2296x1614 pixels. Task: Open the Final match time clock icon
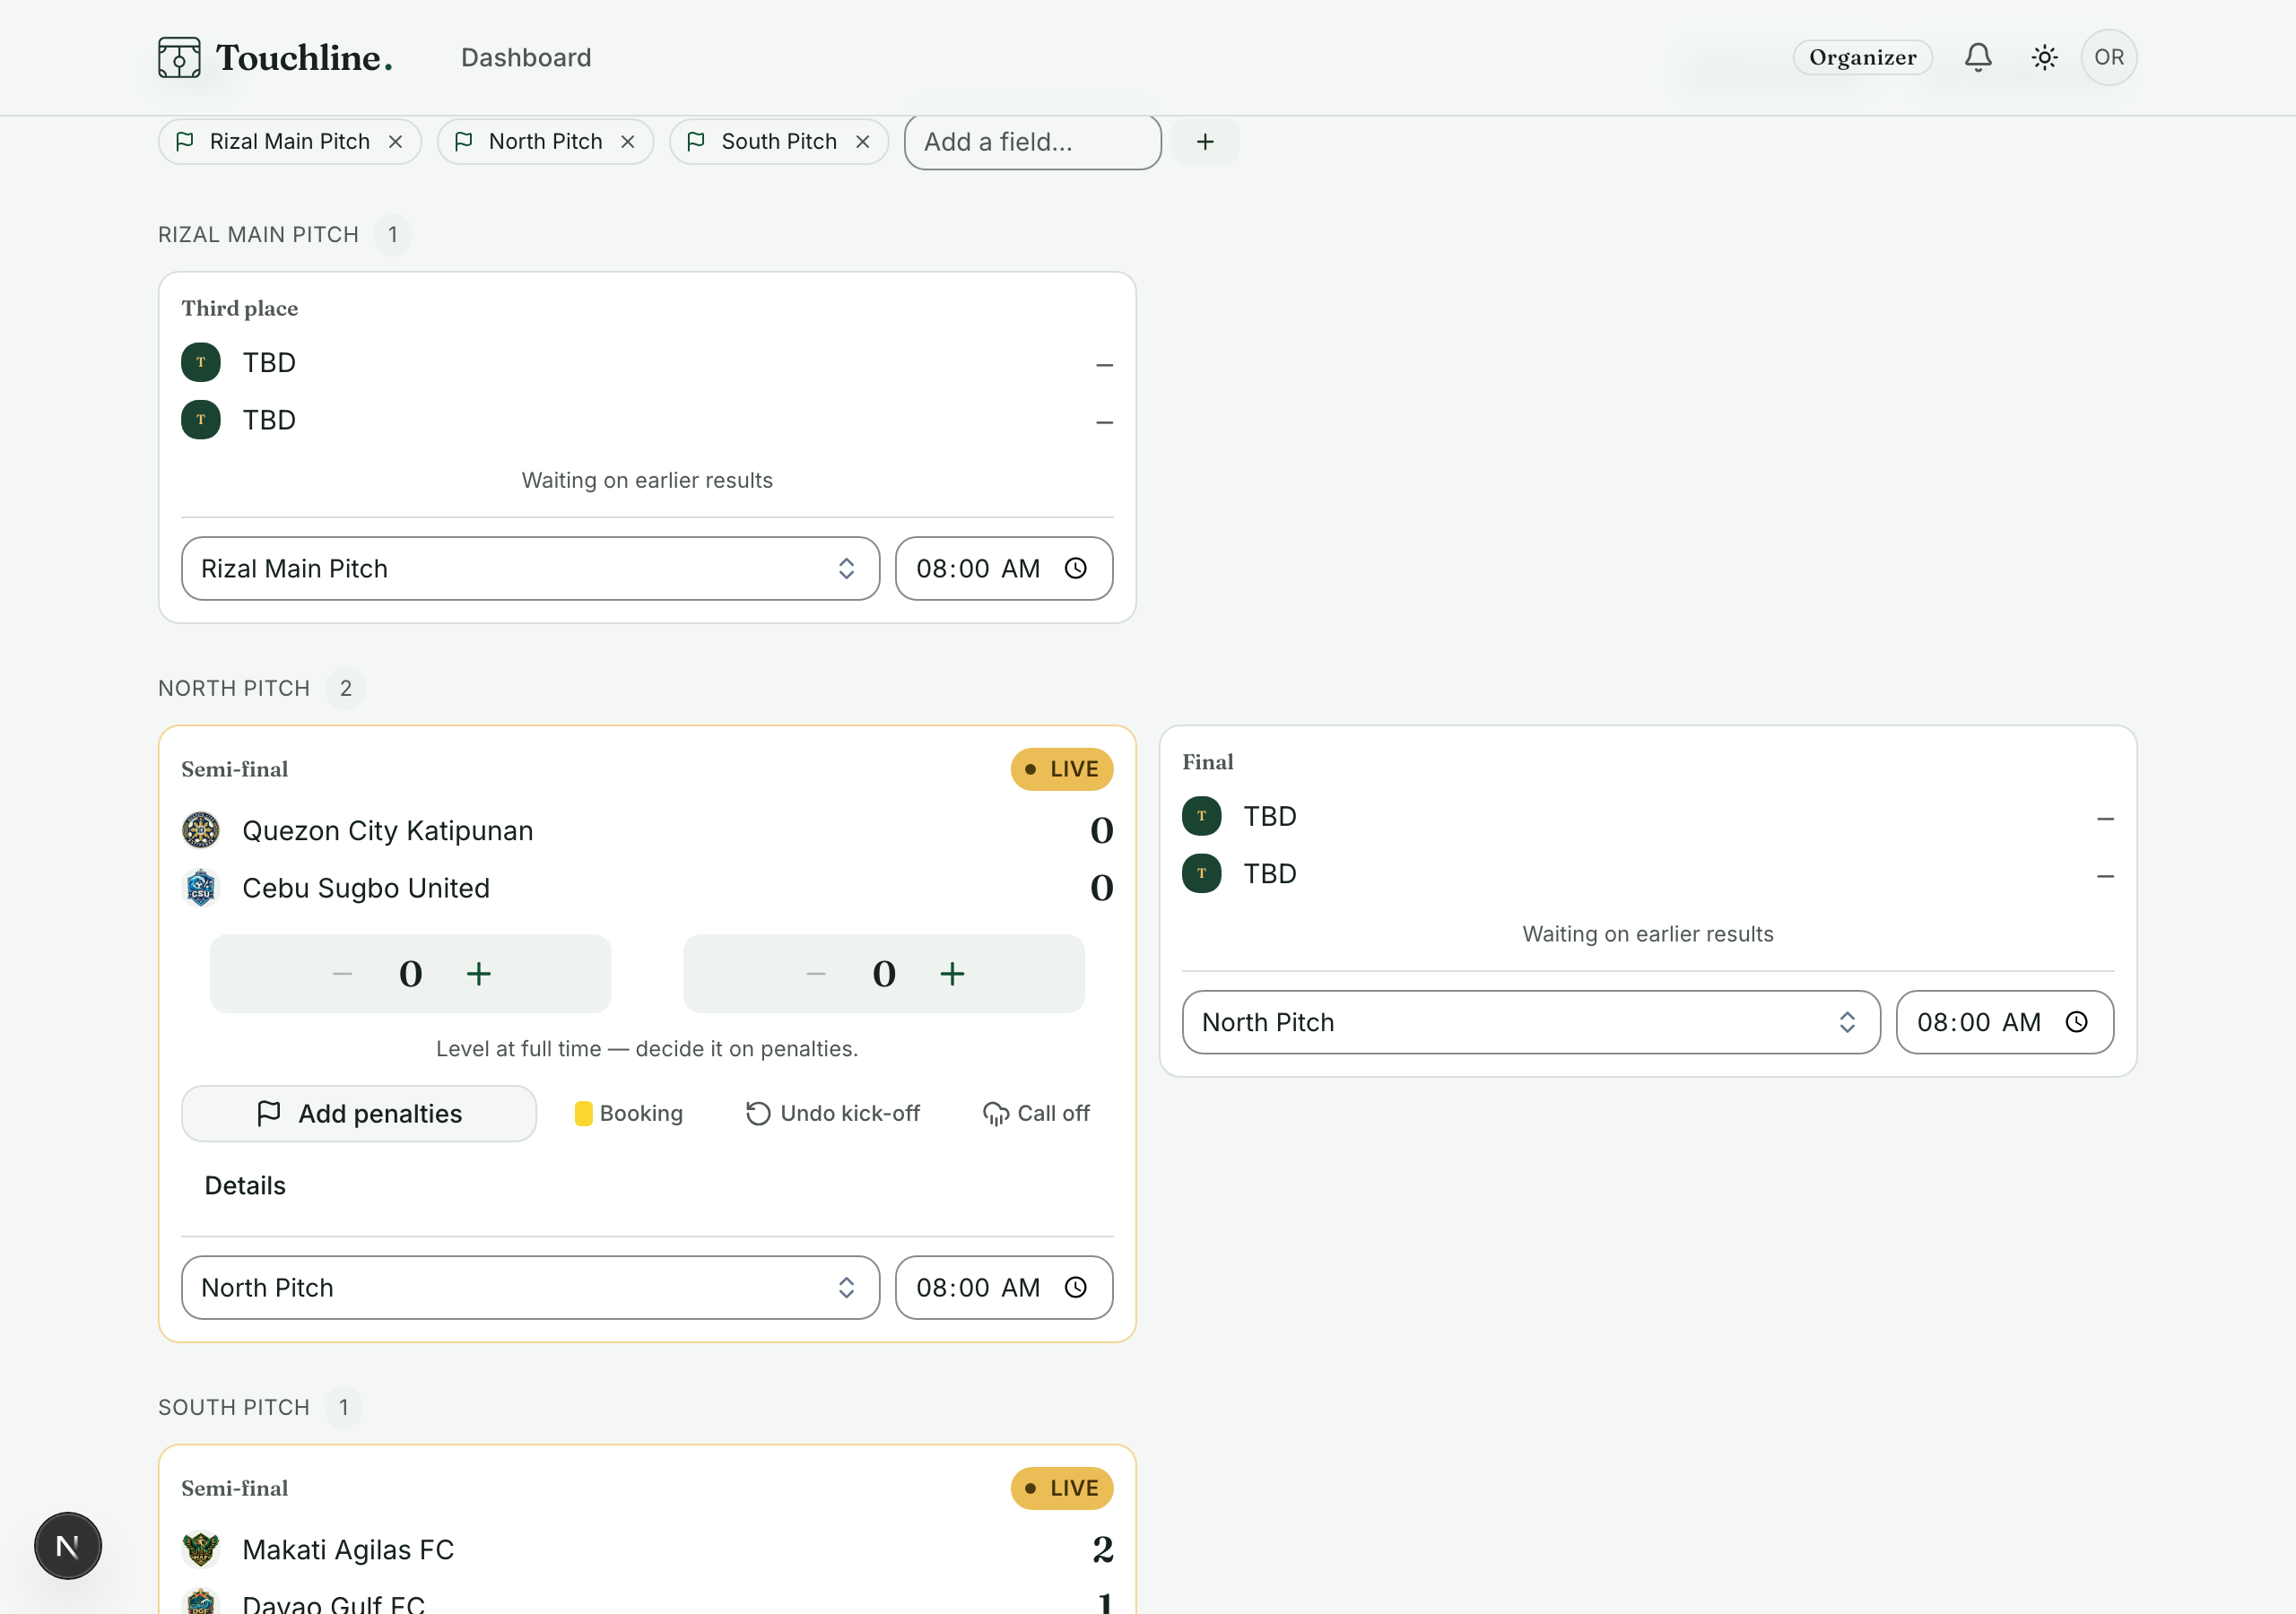pos(2076,1022)
